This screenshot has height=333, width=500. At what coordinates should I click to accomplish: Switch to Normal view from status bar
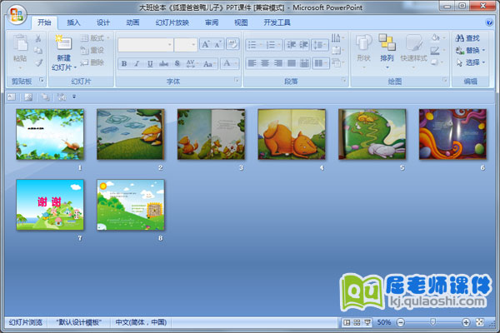[x=346, y=322]
